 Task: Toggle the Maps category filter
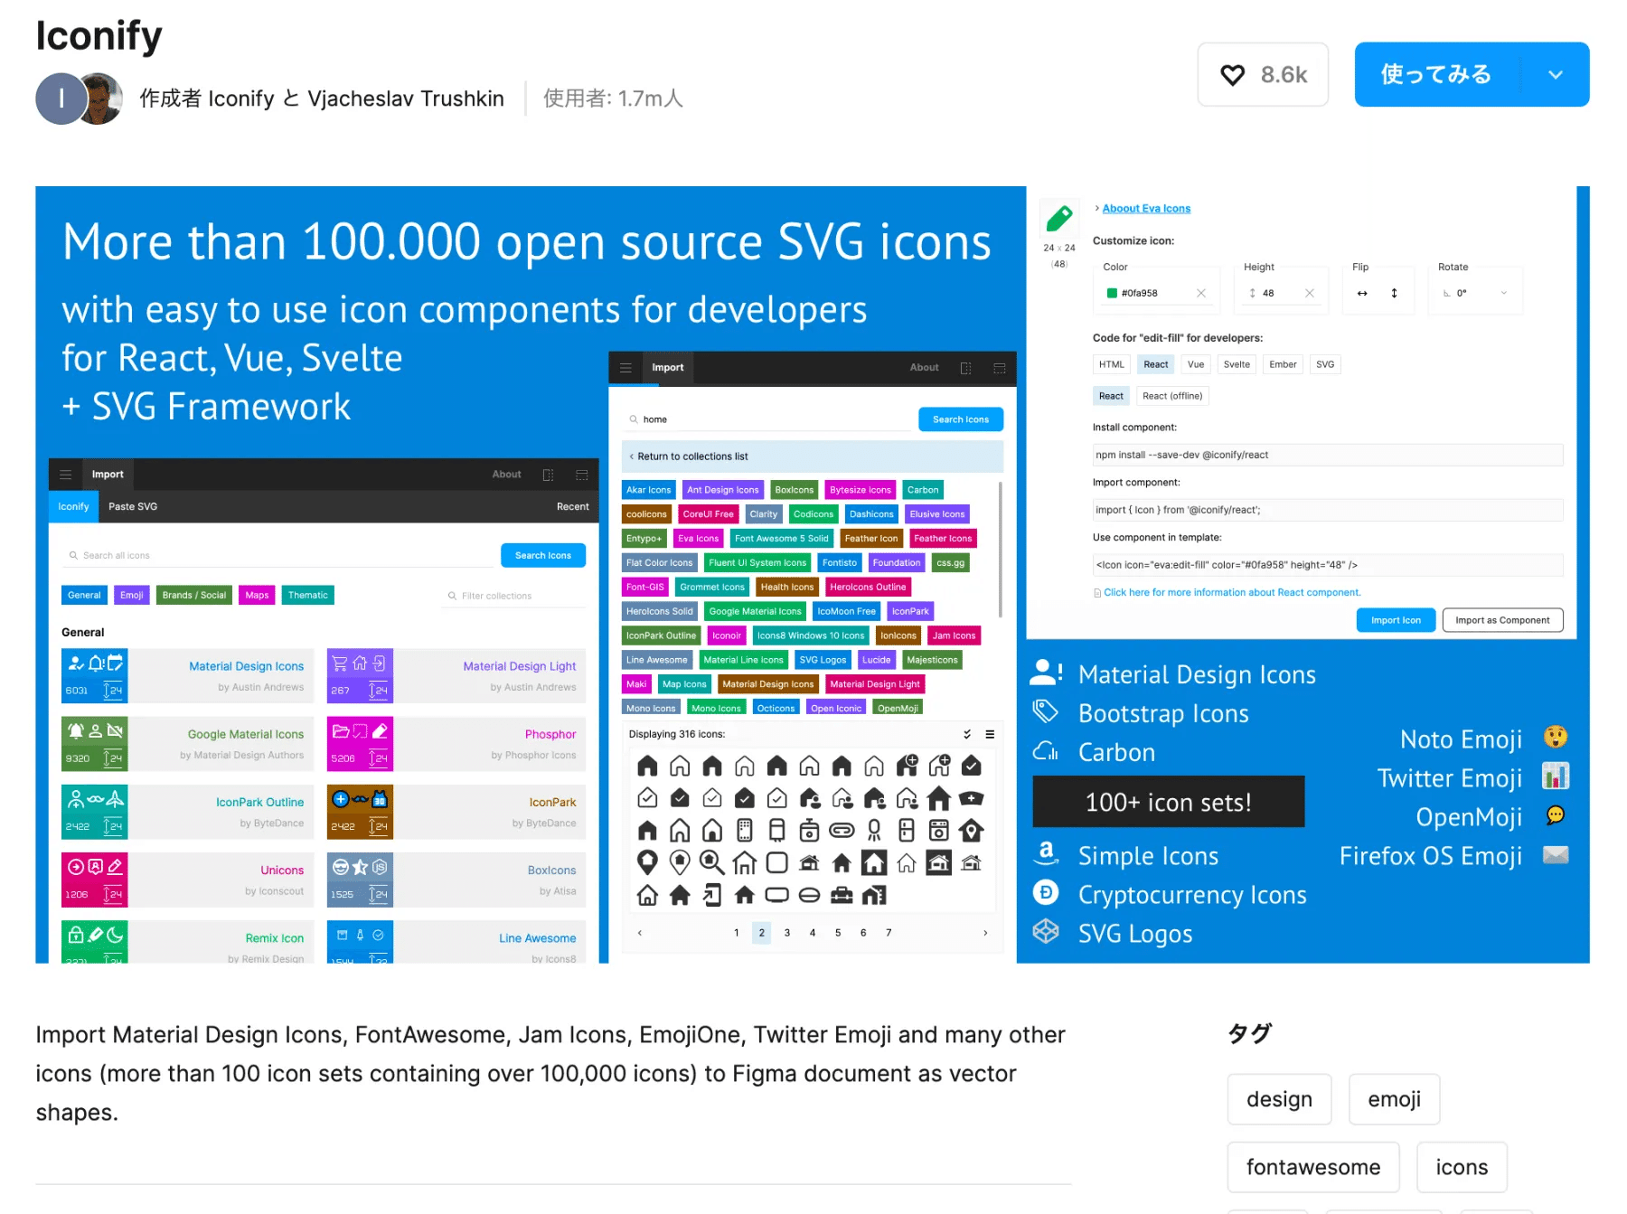pos(257,595)
